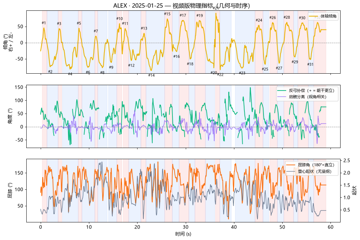The height and width of the screenshot is (240, 360).
Task: Click the 反弓补偿 legend entry
Action: [306, 91]
